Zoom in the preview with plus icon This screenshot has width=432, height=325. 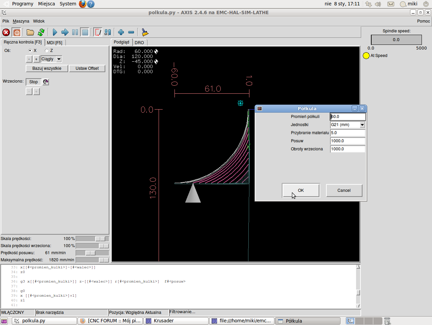pyautogui.click(x=121, y=32)
